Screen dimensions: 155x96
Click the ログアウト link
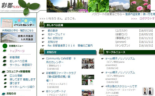[x=147, y=18]
